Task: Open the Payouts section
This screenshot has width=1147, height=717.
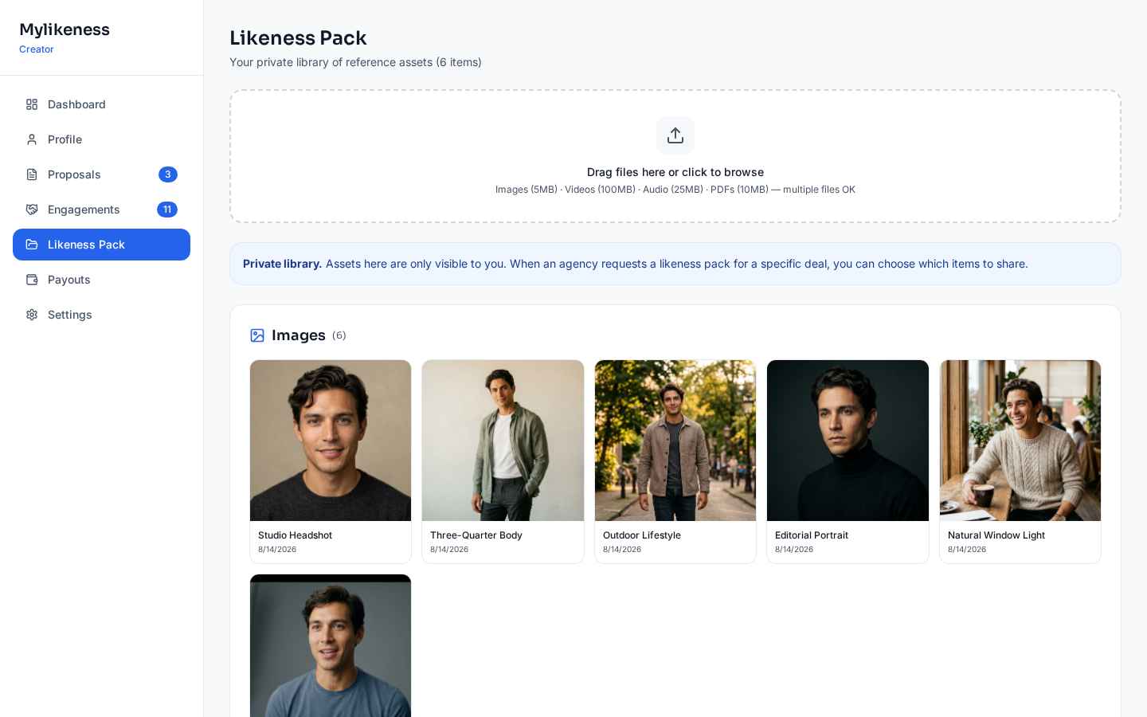Action: (x=101, y=280)
